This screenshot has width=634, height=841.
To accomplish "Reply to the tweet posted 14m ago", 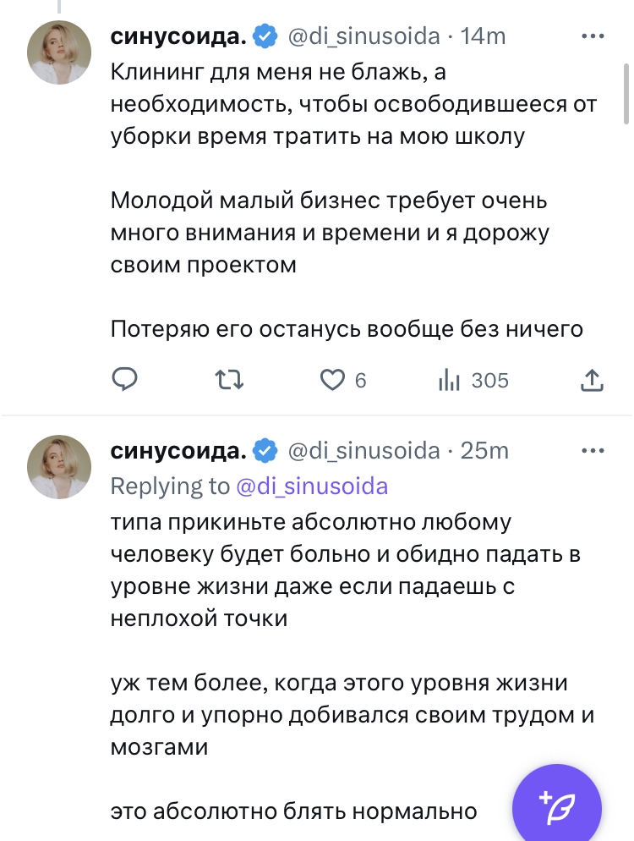I will pos(125,380).
